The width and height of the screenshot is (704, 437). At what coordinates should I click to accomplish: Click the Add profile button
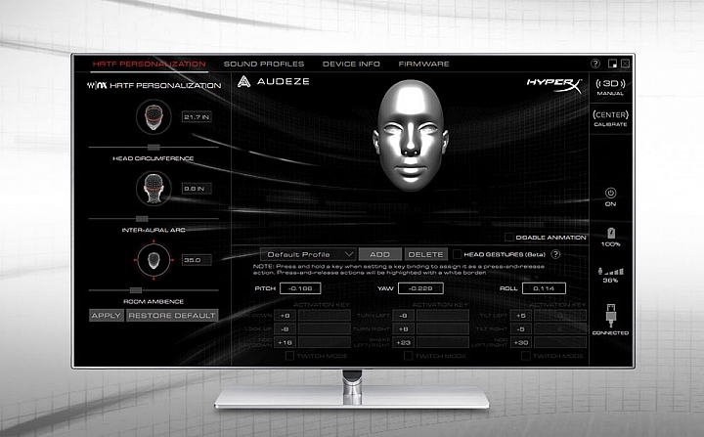point(379,254)
